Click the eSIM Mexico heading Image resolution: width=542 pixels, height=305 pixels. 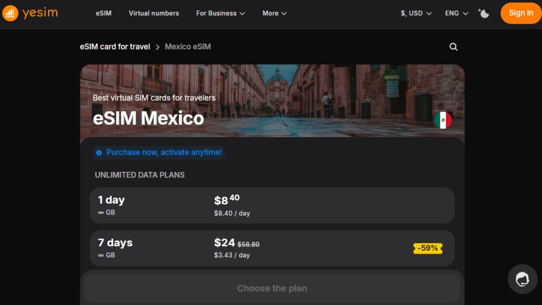click(x=148, y=119)
